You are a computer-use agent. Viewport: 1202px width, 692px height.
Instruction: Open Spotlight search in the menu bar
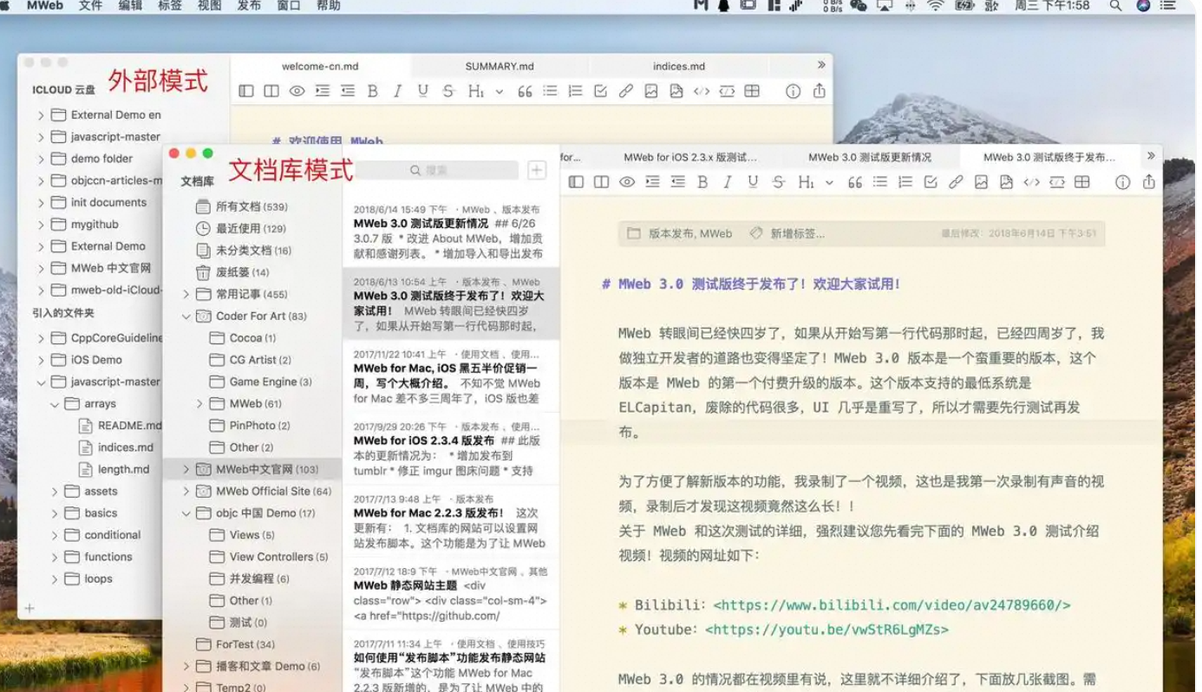pyautogui.click(x=1115, y=6)
